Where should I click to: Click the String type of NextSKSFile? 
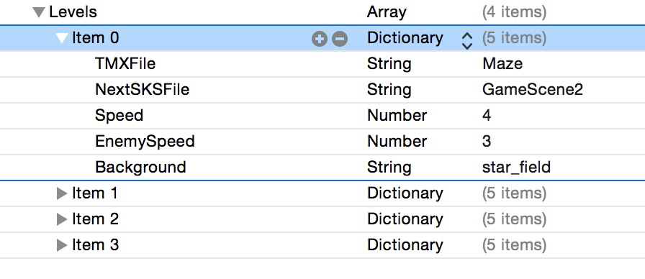pyautogui.click(x=389, y=91)
